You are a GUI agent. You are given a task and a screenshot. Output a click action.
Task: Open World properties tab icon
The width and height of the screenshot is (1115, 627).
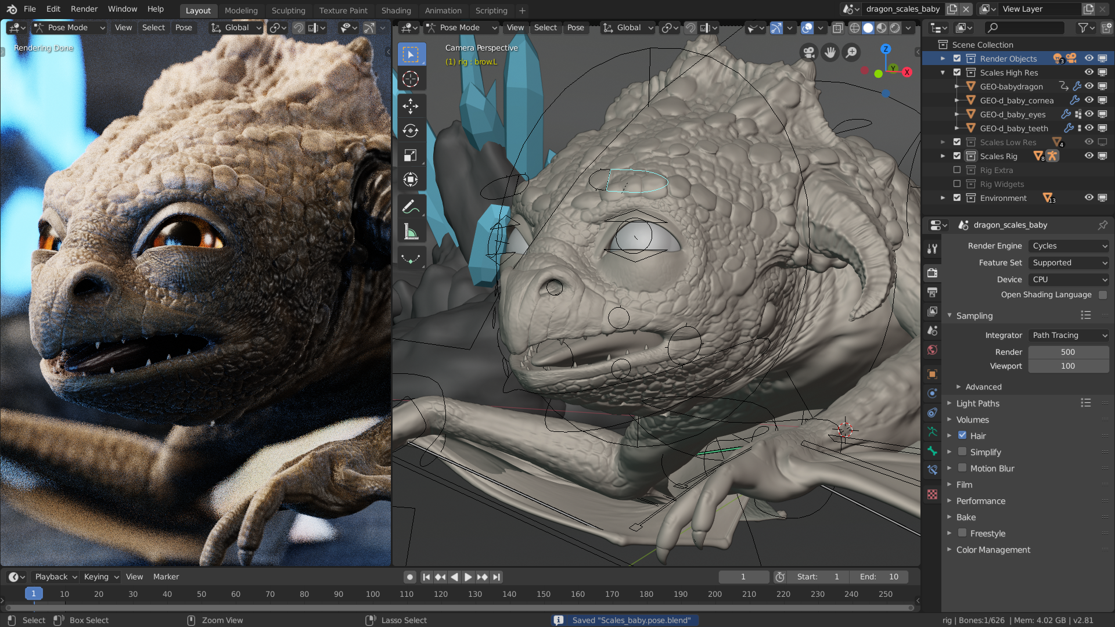pos(932,349)
